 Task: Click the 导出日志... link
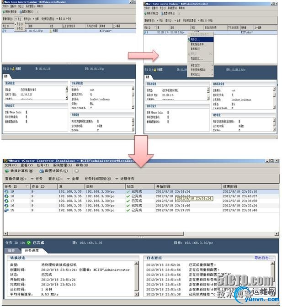click(264, 258)
